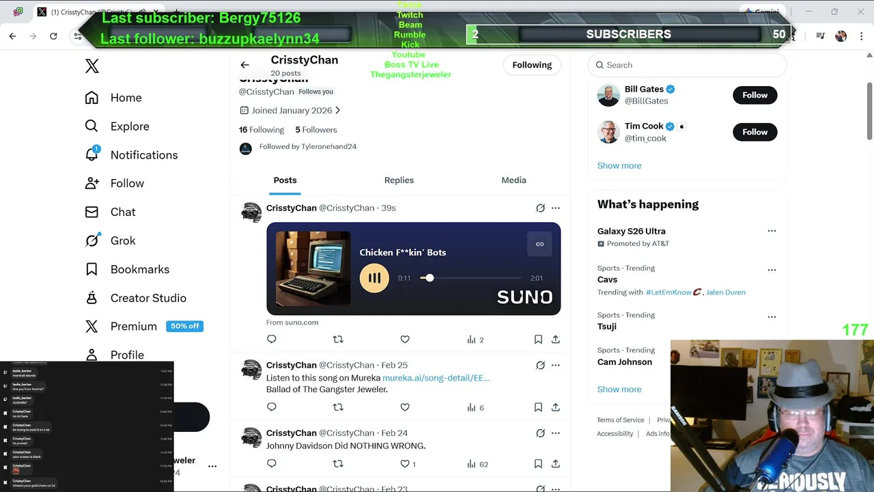Click the Suno player progress slider
Screen dimensions: 874x492
click(x=472, y=278)
